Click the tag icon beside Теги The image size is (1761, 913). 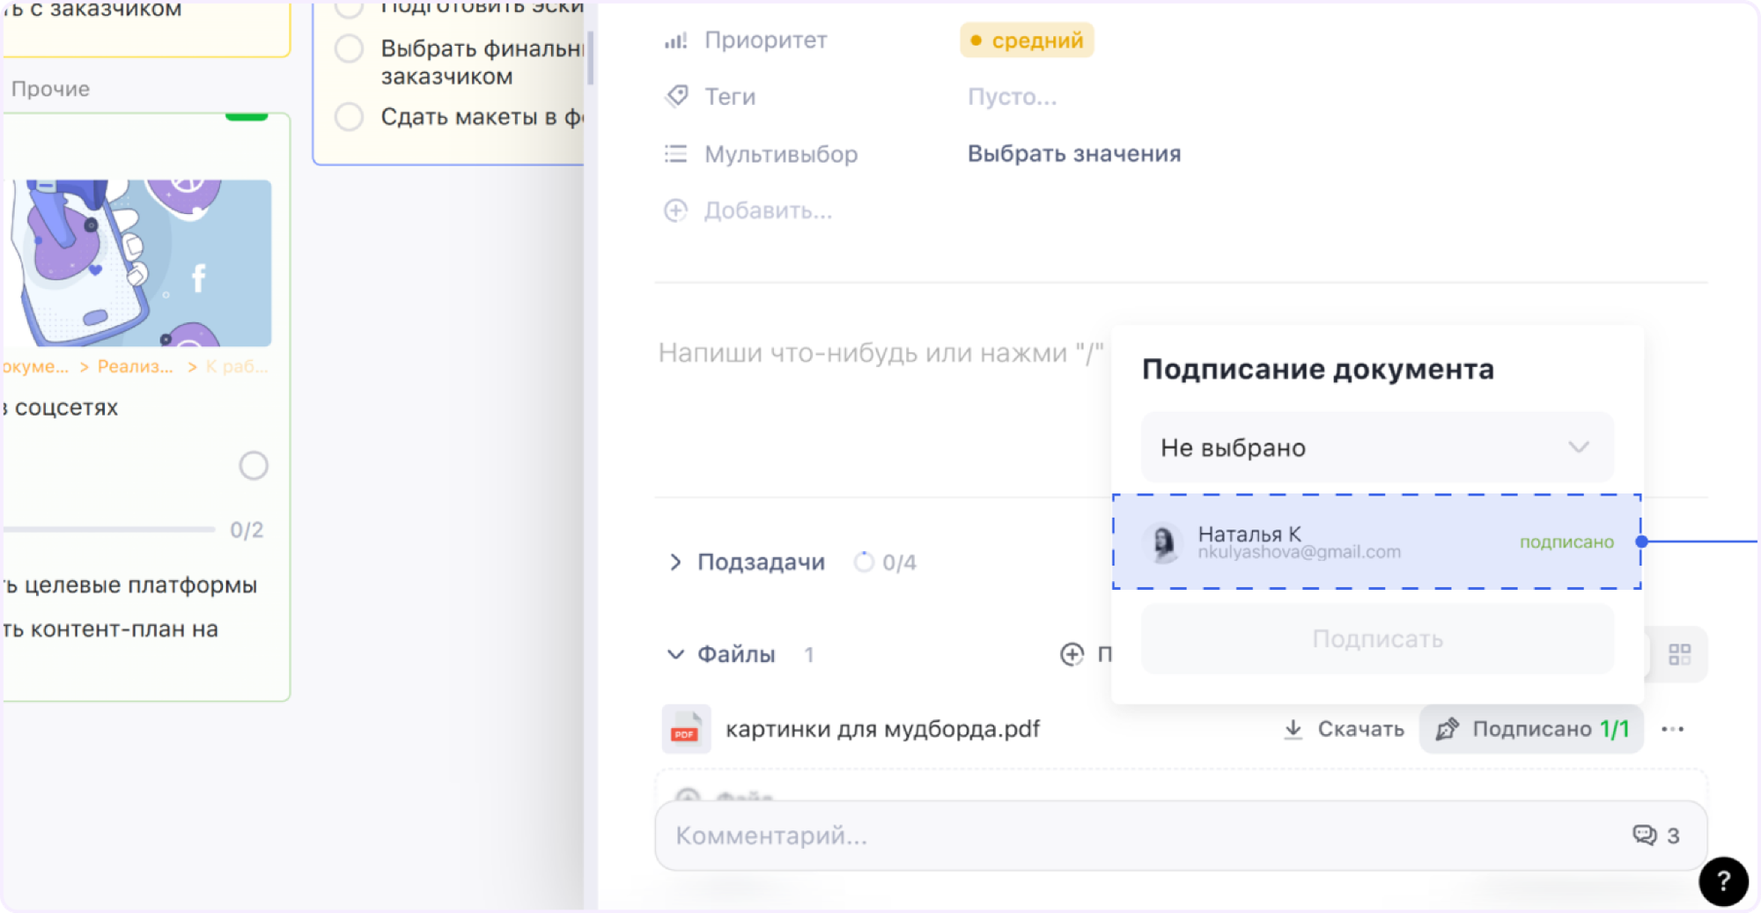point(676,96)
